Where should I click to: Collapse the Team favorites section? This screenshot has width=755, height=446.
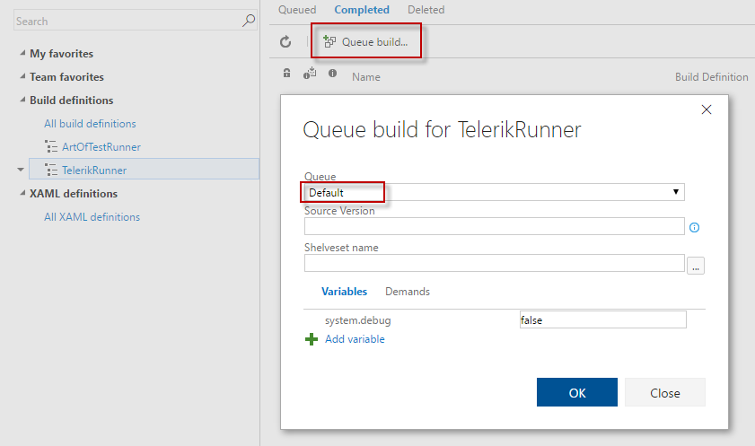pos(22,76)
